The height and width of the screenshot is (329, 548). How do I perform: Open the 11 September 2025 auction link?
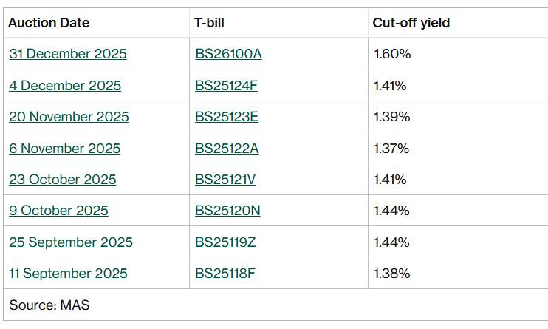[x=68, y=274]
